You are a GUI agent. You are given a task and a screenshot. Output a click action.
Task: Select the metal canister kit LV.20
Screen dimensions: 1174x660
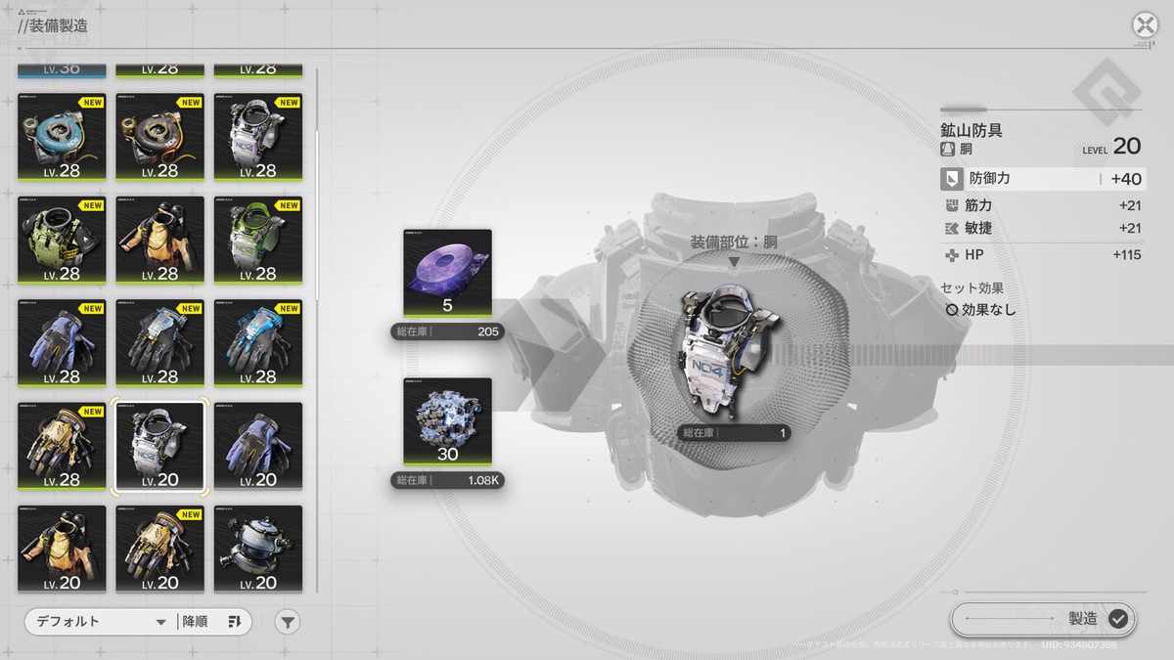258,550
